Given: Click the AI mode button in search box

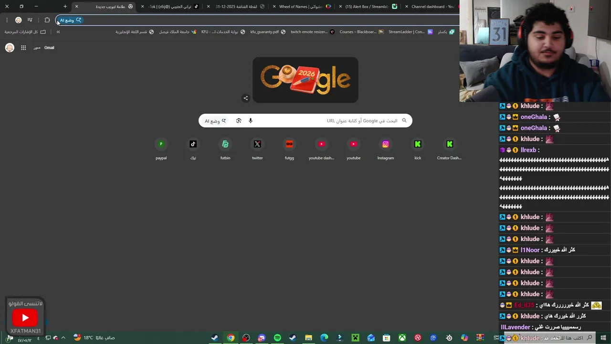Looking at the screenshot, I should 215,121.
